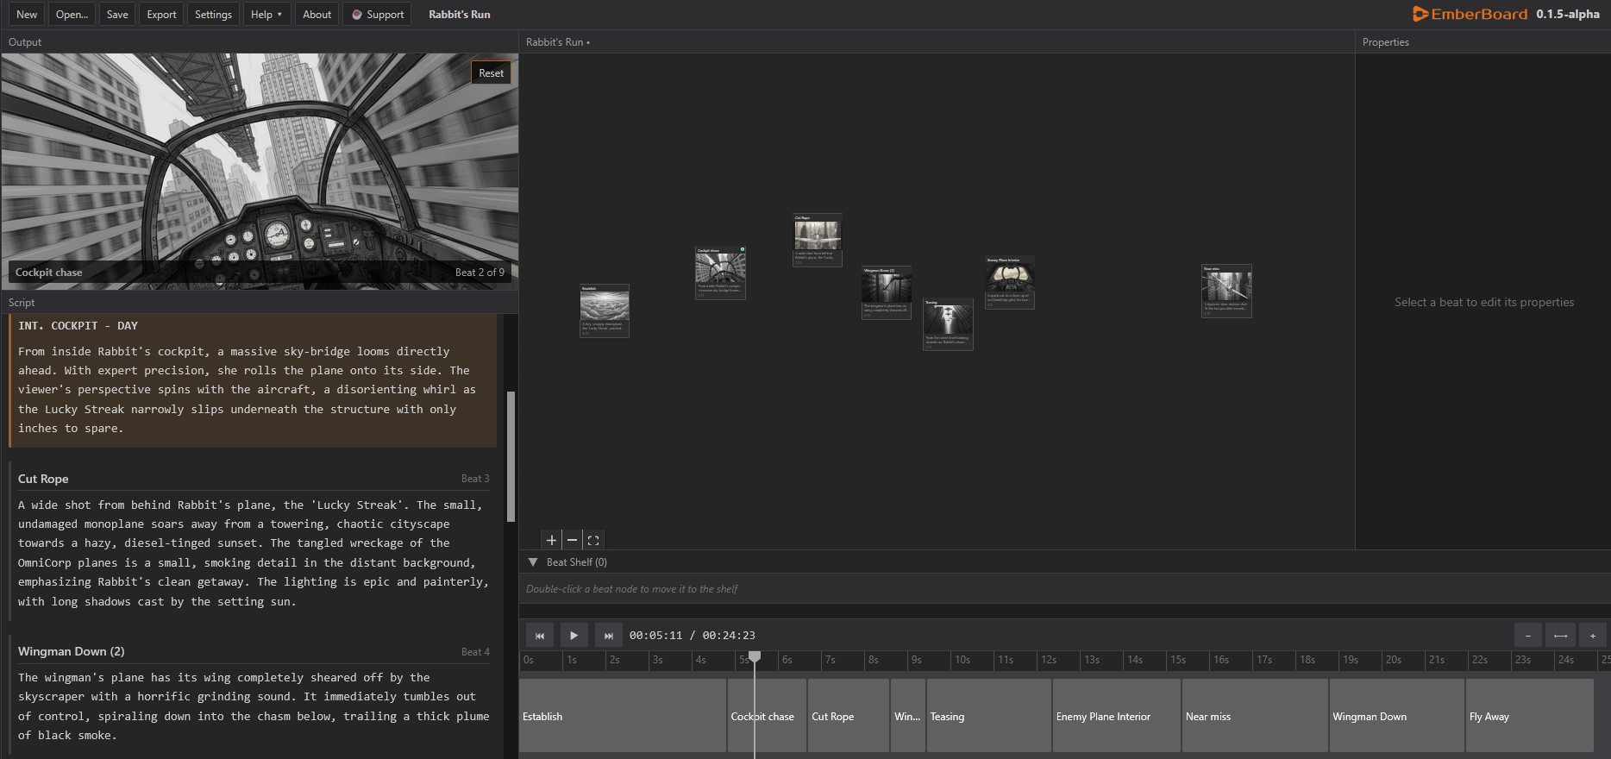Click the fit-to-view icon on the canvas
The height and width of the screenshot is (759, 1611).
pyautogui.click(x=593, y=540)
